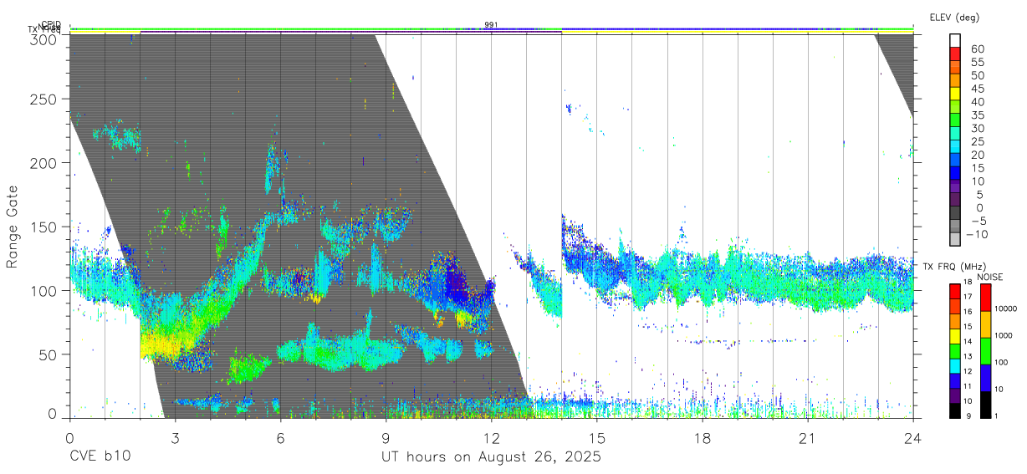Click the 10000 value on NOISE scale
1027x474 pixels.
pos(1006,309)
